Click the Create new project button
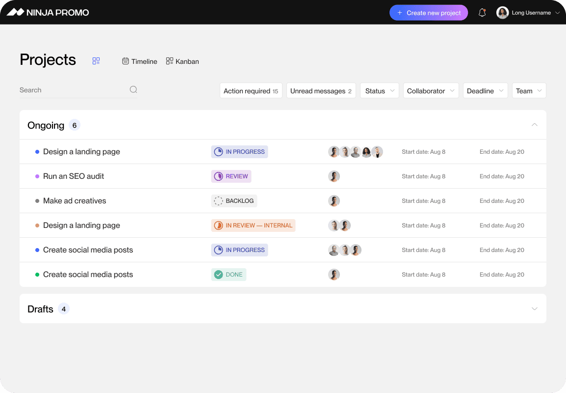Image resolution: width=566 pixels, height=393 pixels. [429, 13]
